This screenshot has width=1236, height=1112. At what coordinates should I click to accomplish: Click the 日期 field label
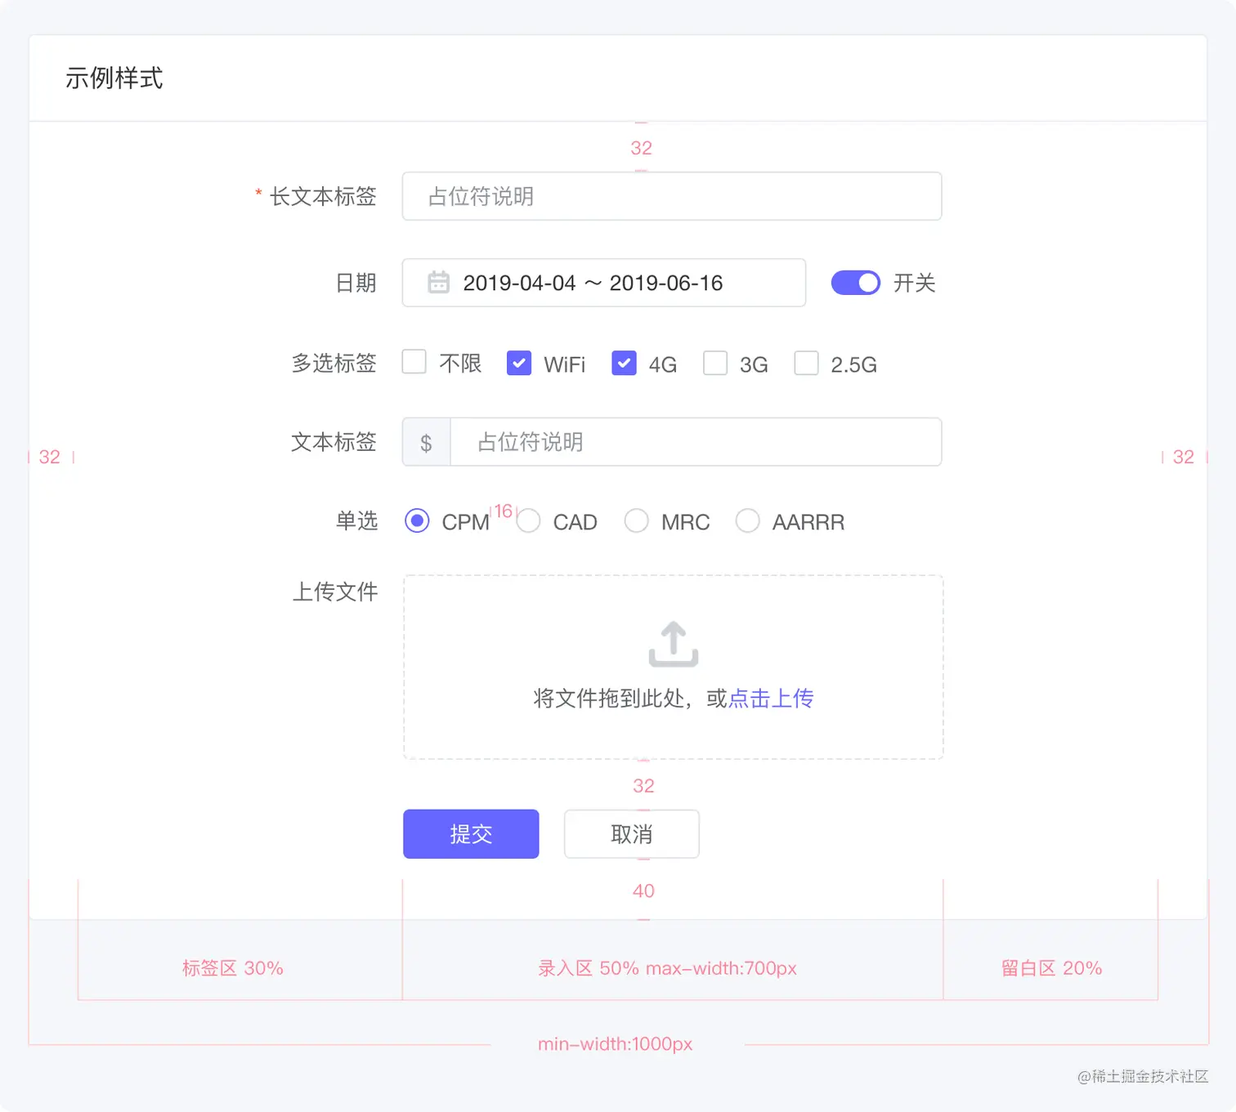tap(356, 284)
